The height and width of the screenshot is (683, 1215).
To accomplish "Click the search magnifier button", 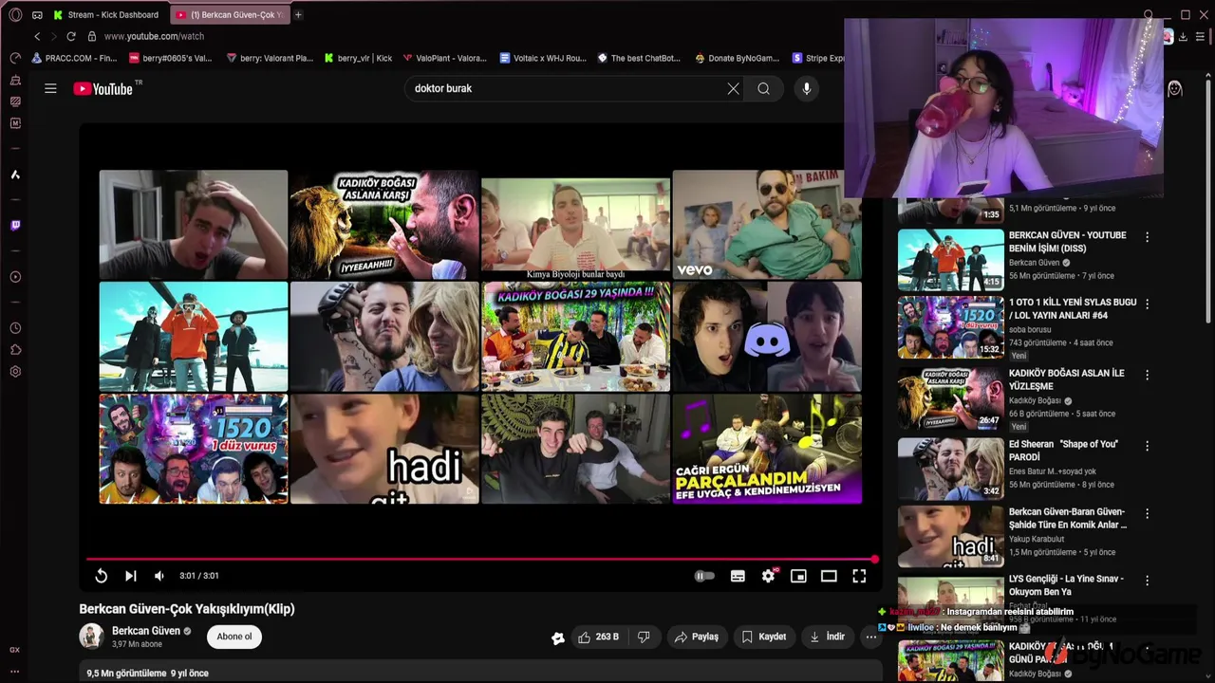I will (764, 88).
